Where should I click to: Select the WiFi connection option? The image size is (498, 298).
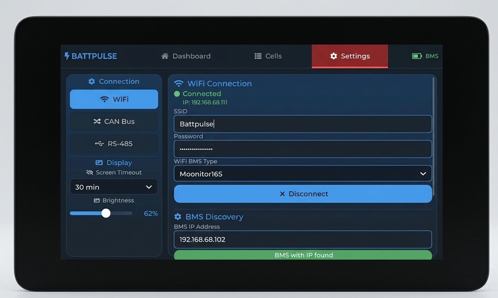coord(114,99)
